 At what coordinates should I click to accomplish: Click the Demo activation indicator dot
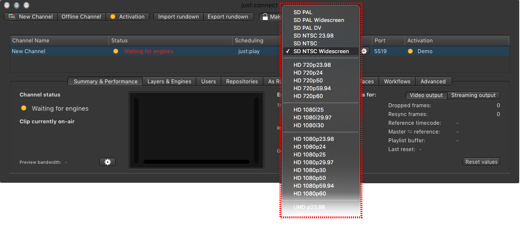tap(410, 51)
